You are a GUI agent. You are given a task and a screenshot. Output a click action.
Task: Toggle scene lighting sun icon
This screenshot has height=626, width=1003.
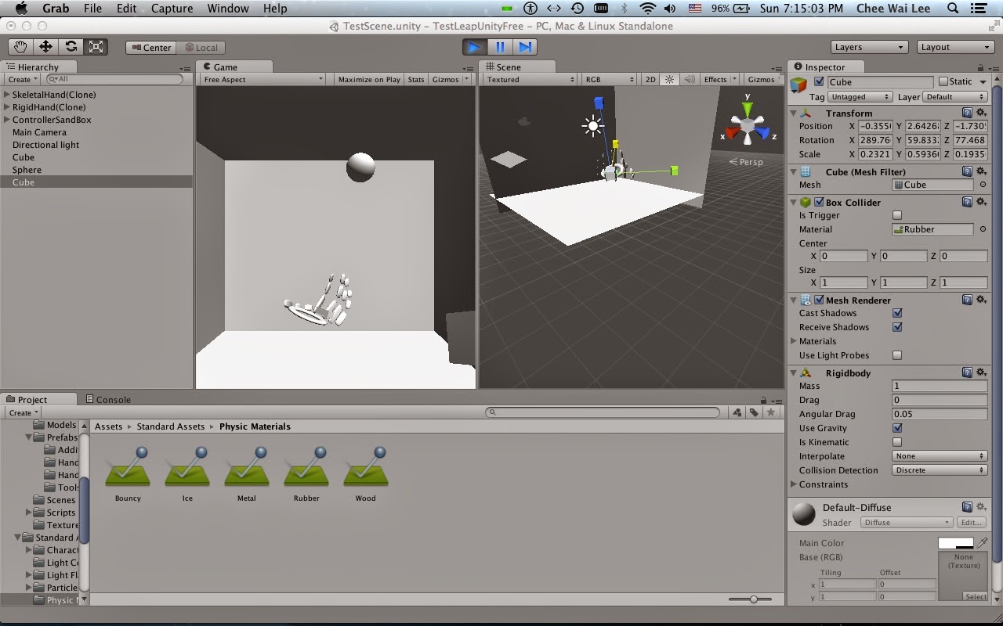(669, 79)
